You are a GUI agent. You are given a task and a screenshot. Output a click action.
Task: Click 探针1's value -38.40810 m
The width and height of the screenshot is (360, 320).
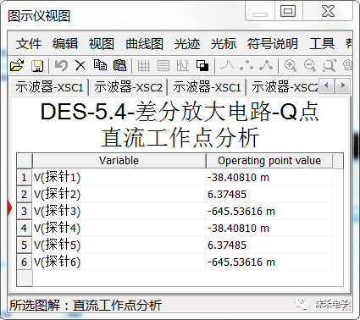(x=269, y=178)
